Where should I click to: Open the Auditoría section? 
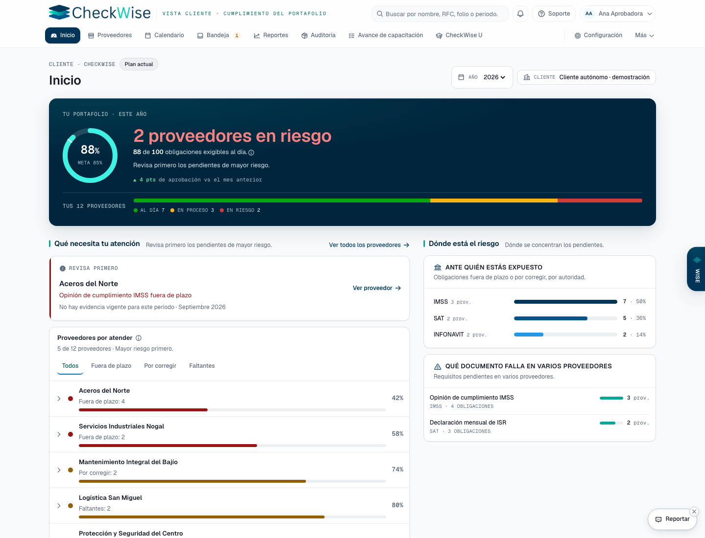(x=318, y=35)
